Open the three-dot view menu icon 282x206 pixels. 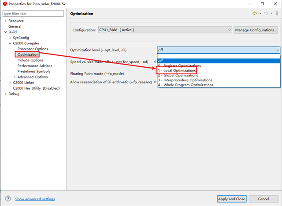(x=277, y=14)
